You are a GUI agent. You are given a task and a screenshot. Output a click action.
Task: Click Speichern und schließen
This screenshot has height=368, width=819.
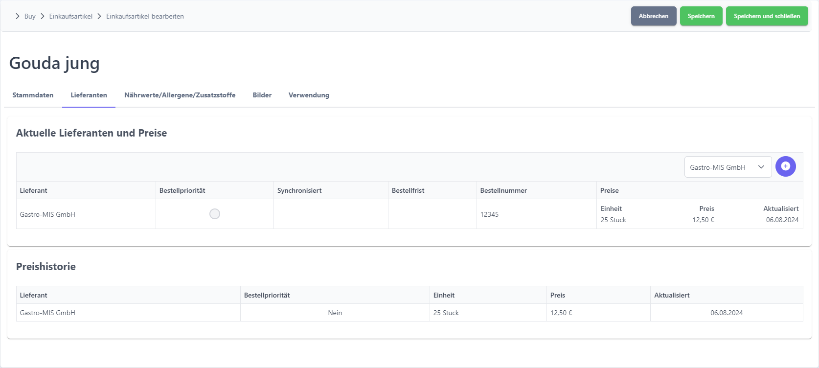tap(767, 16)
